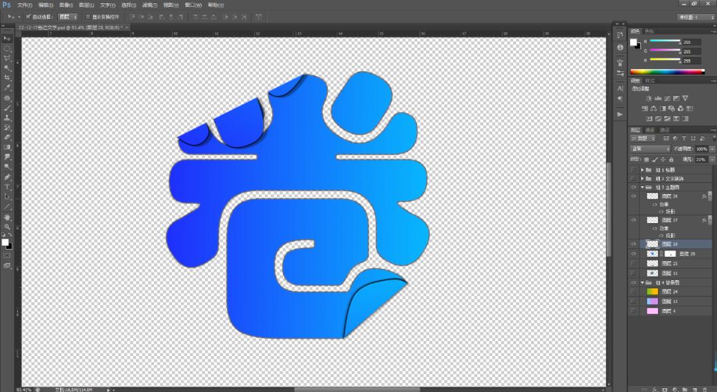Open the 图像 menu
717x392 pixels.
point(66,5)
